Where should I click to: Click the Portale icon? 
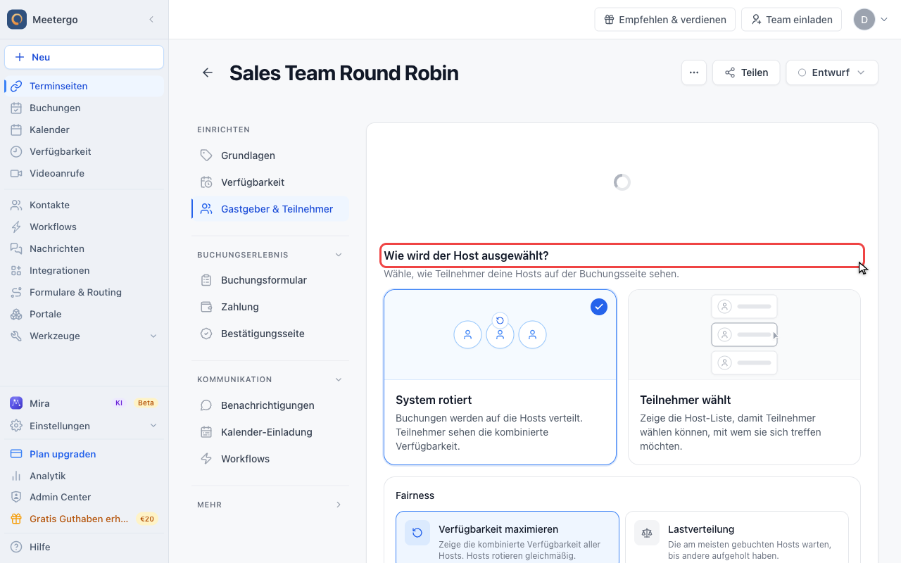(16, 314)
